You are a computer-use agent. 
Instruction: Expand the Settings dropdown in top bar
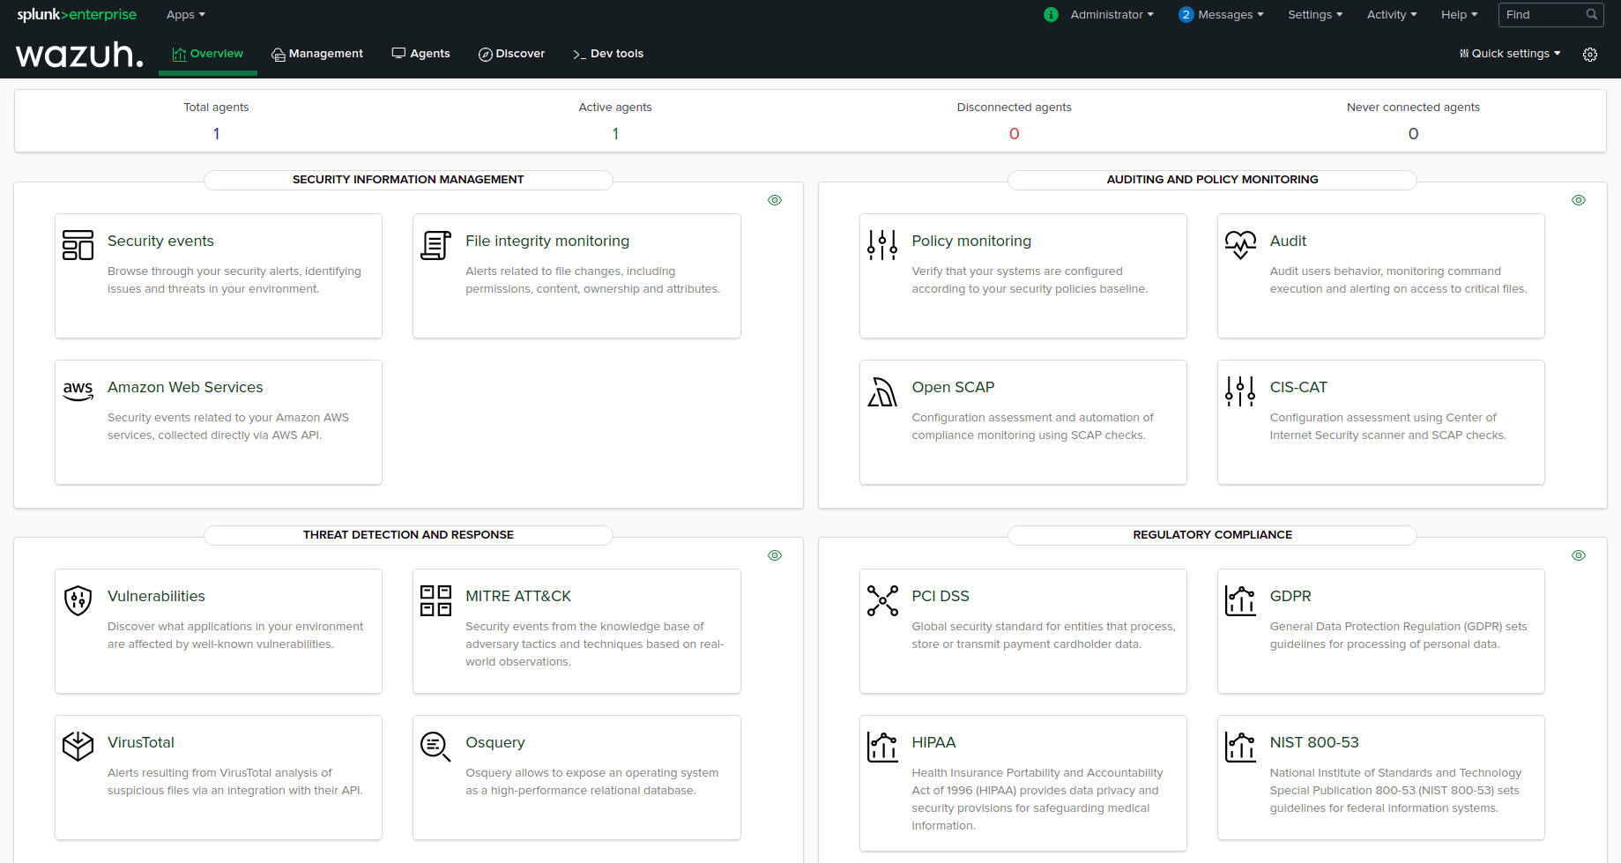tap(1315, 14)
